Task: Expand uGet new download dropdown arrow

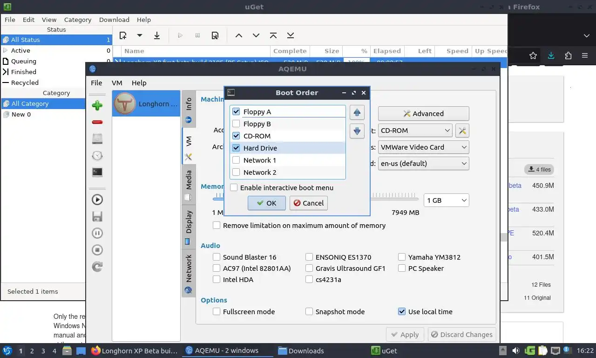Action: (139, 35)
